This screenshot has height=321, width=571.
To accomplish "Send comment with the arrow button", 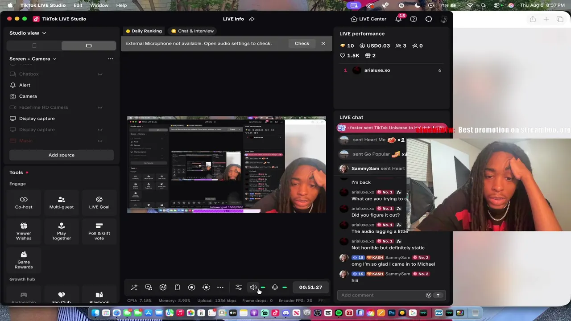I will [438, 295].
